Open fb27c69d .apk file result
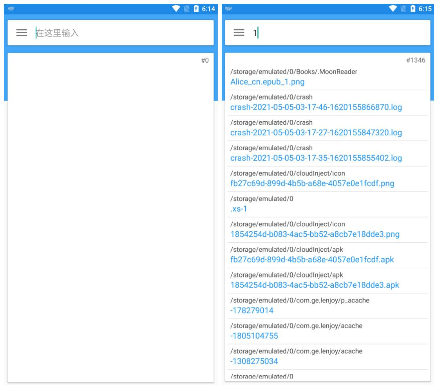This screenshot has width=438, height=389. click(x=312, y=260)
